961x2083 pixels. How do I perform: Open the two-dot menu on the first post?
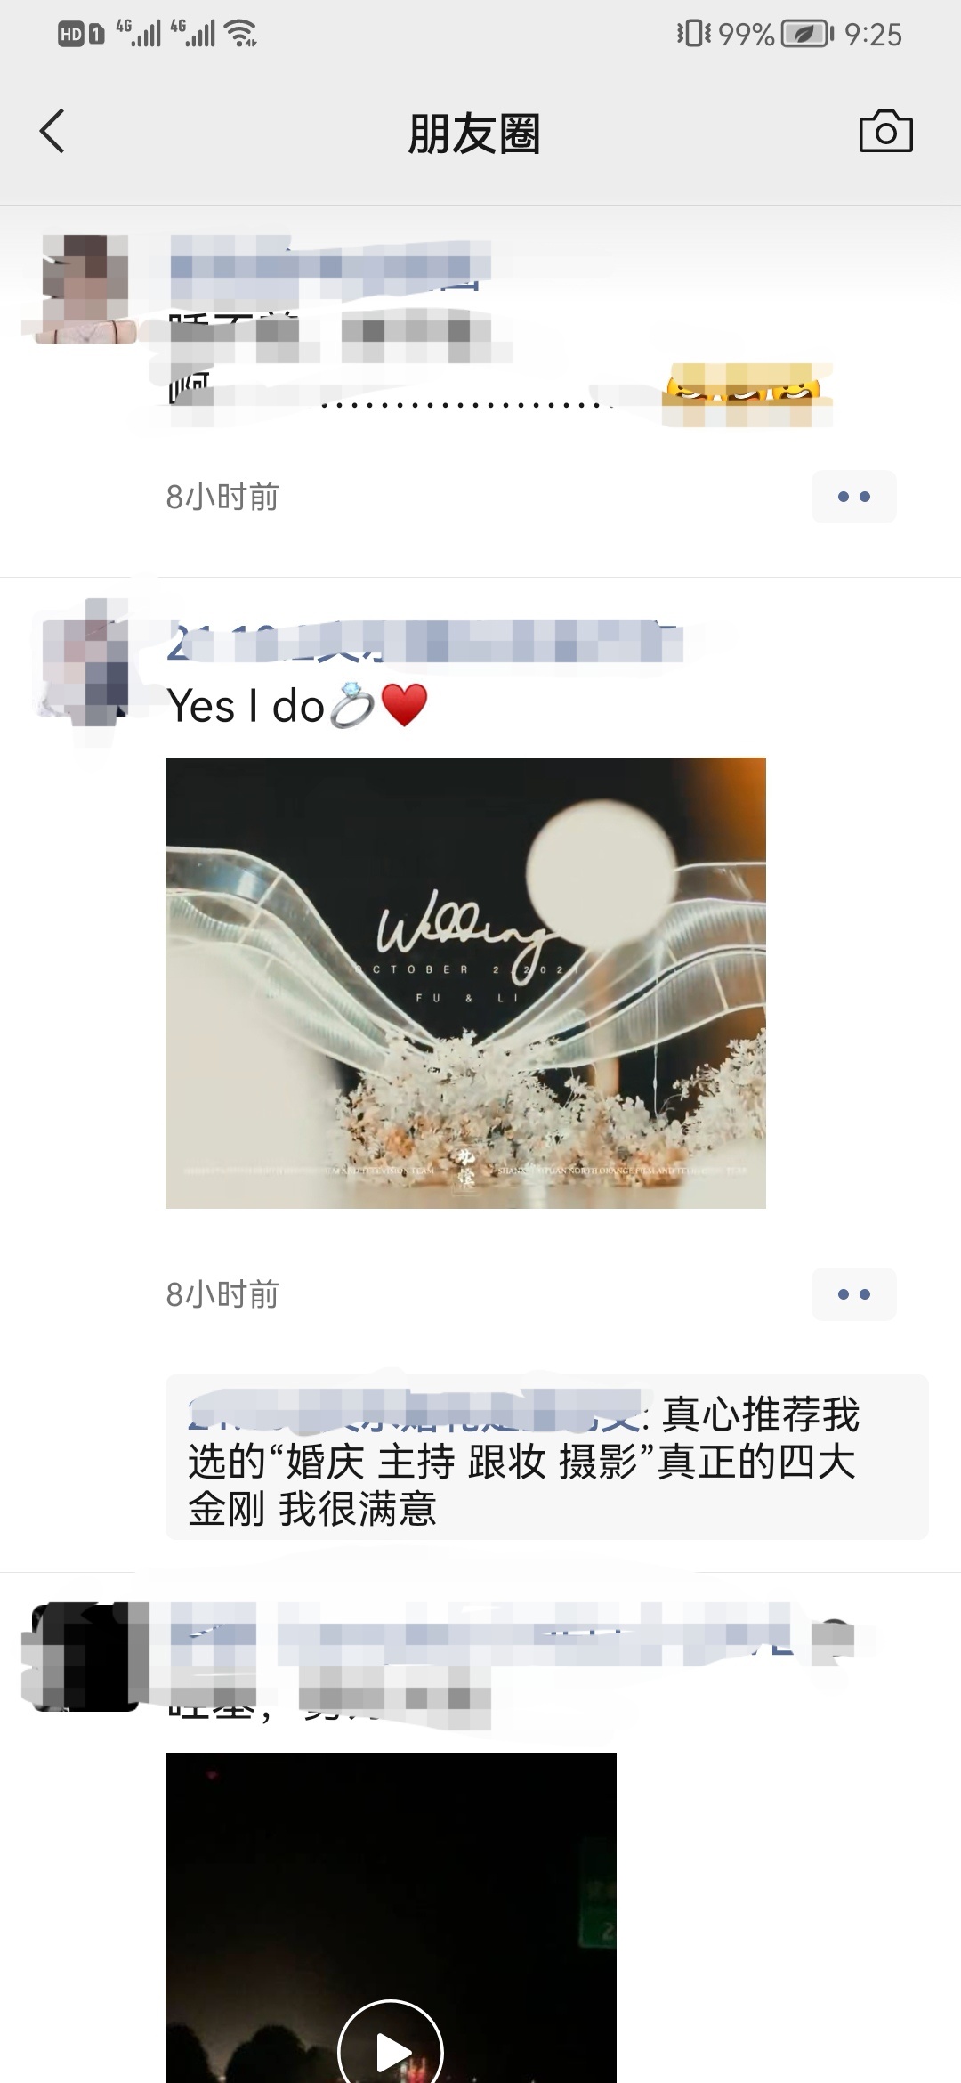point(853,497)
